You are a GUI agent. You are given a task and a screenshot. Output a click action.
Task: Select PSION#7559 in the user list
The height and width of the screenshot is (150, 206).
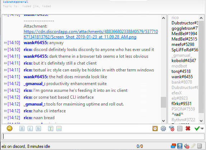[x=183, y=109]
